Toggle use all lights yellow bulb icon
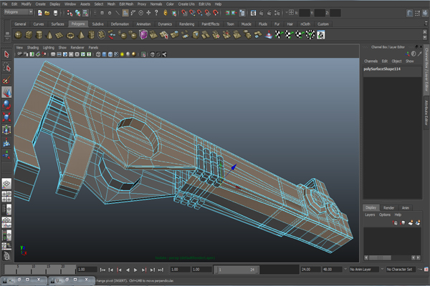The image size is (430, 286). [x=122, y=54]
